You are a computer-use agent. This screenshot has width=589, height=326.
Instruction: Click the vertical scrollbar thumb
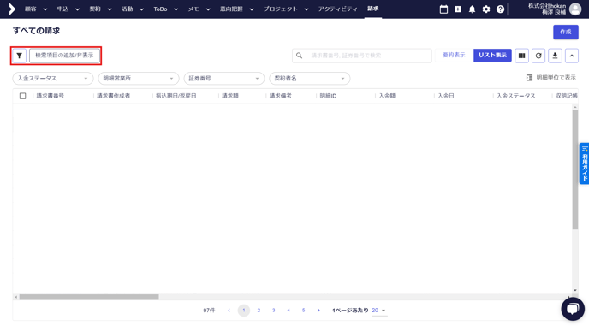coord(575,169)
